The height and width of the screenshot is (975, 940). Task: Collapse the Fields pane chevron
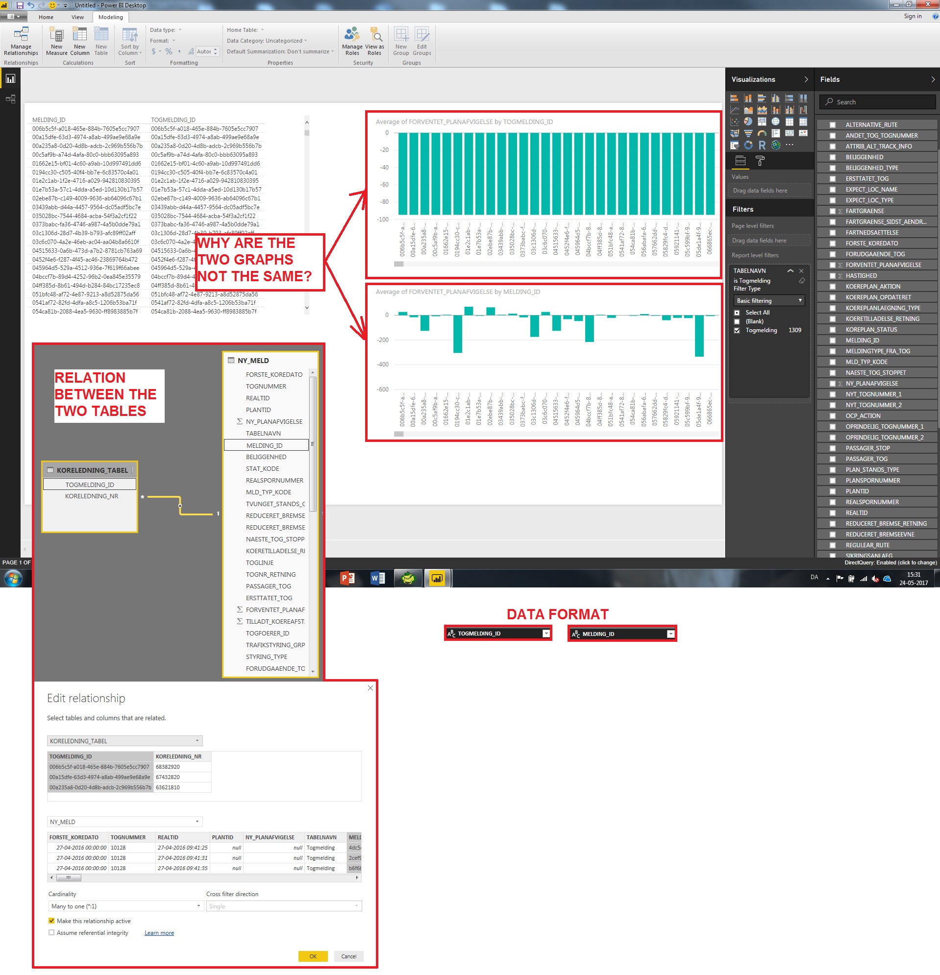933,79
